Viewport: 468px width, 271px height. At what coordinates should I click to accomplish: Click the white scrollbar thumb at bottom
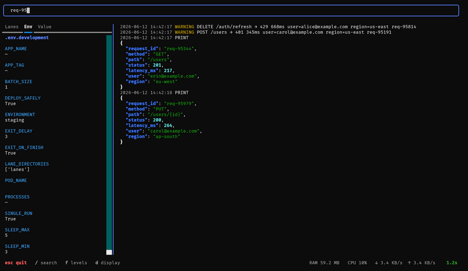tap(109, 252)
